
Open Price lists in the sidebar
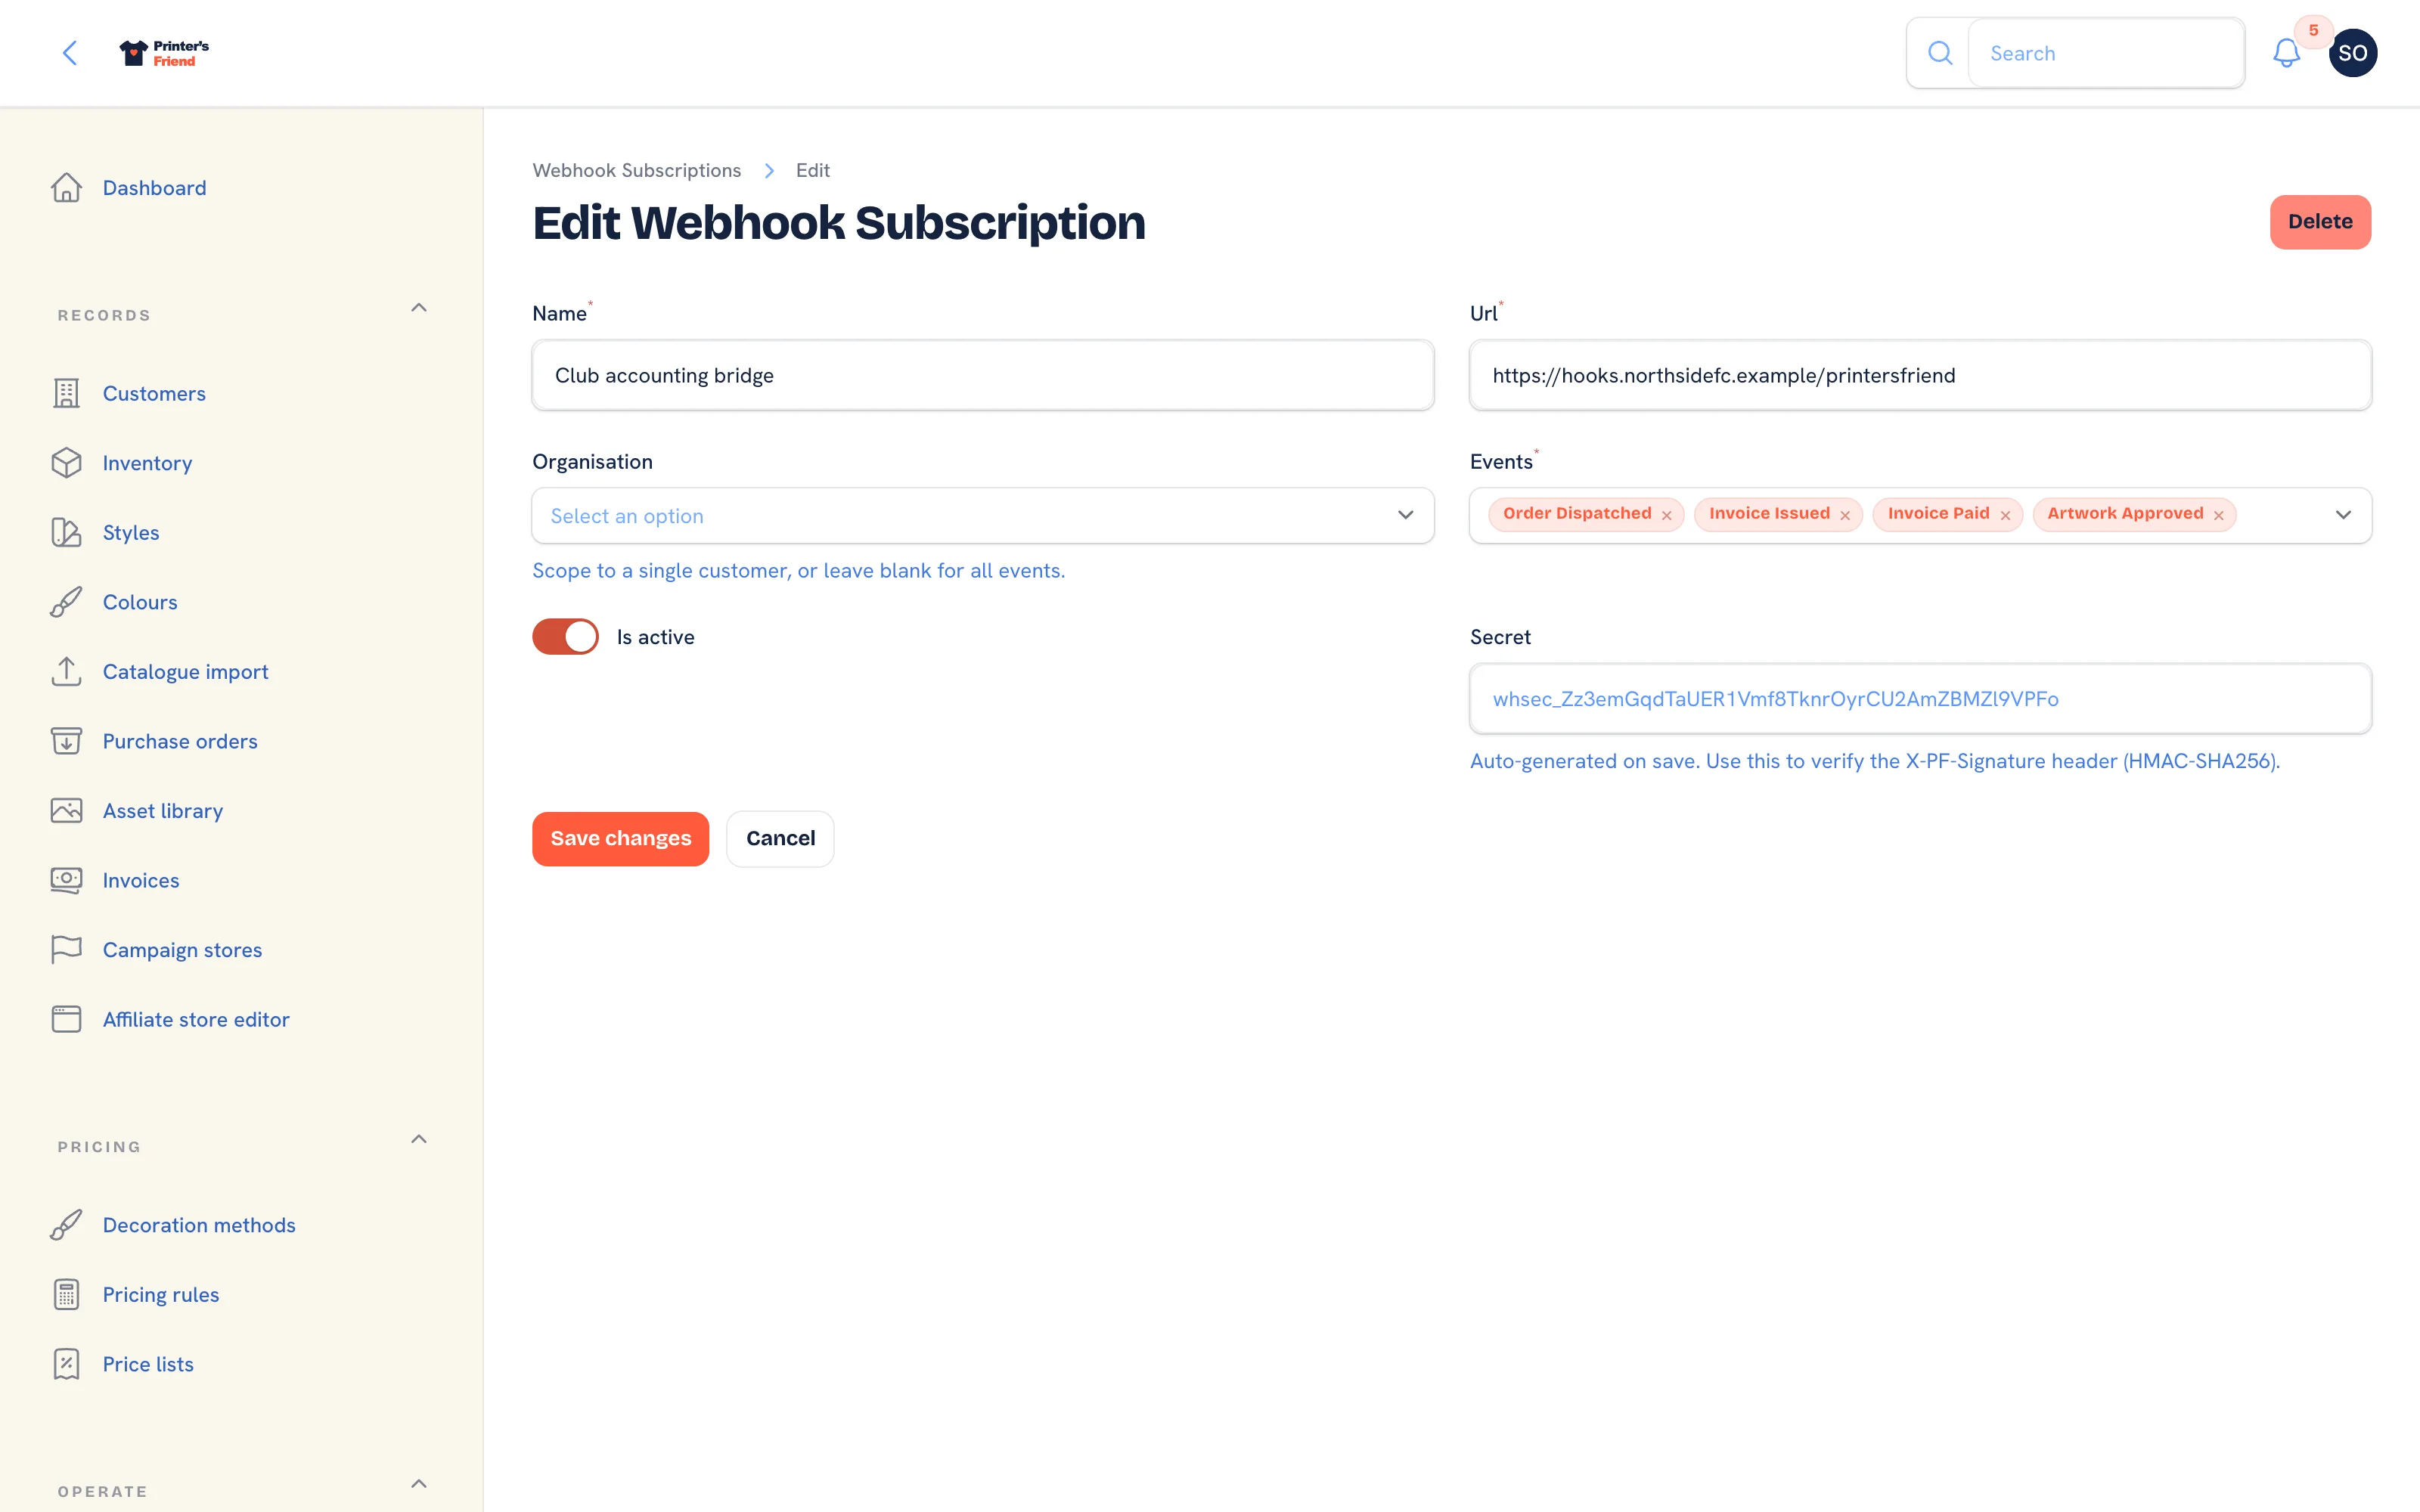tap(148, 1364)
